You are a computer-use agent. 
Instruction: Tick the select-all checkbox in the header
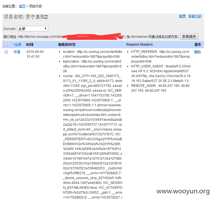pos(6,44)
